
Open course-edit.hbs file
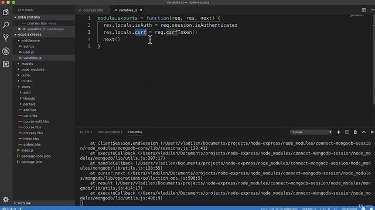tap(36, 121)
